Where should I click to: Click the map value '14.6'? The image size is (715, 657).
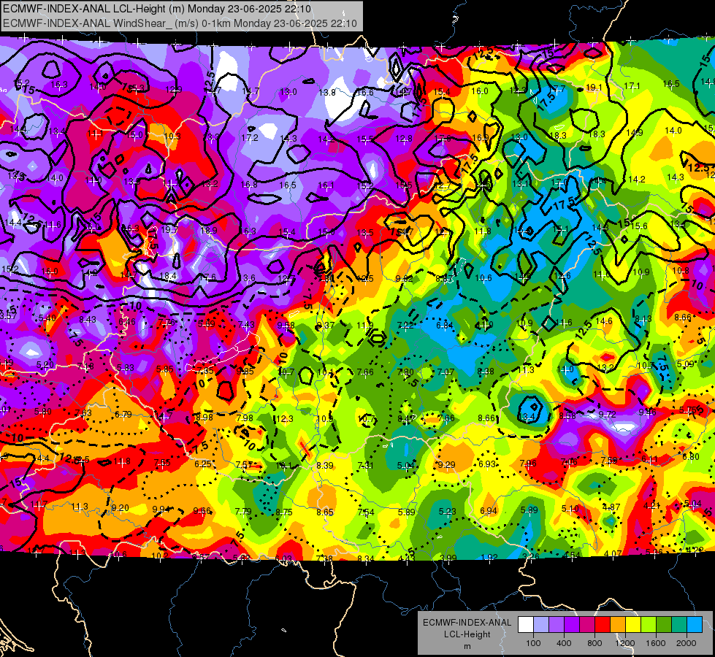coord(604,321)
